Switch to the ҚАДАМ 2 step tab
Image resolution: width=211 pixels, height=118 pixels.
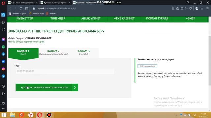(53, 52)
